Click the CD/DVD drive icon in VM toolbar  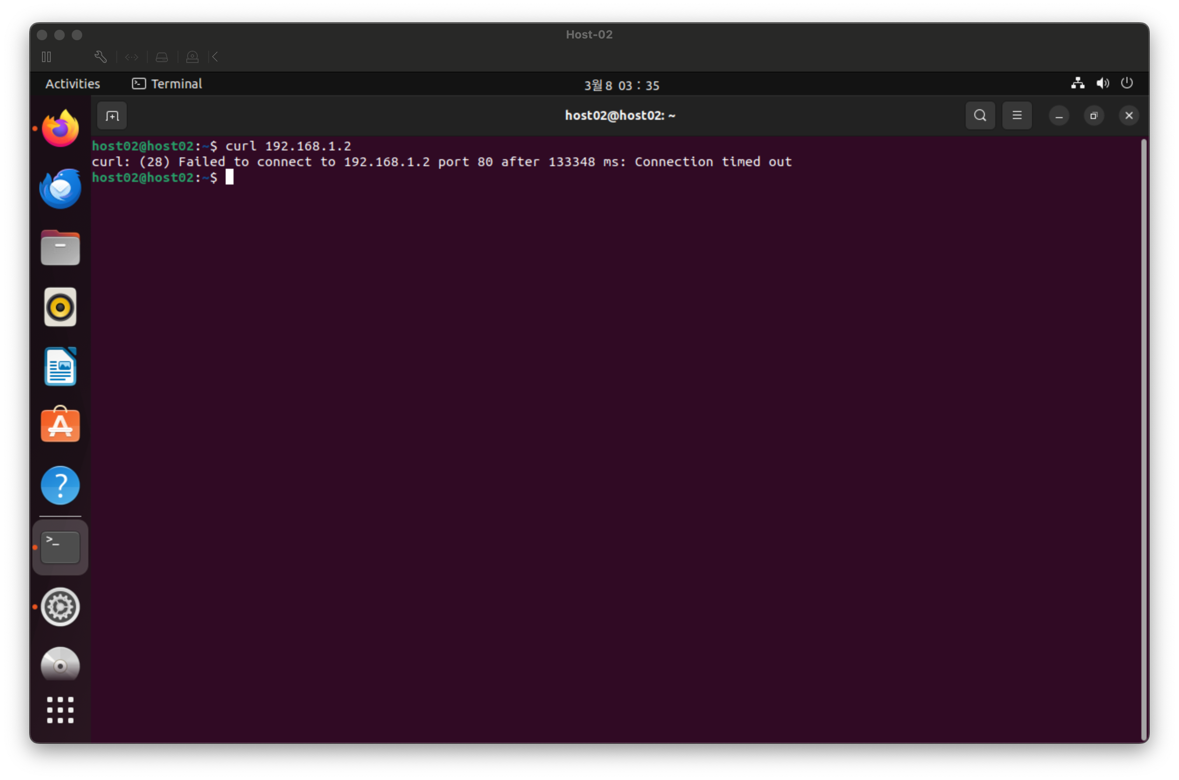pos(192,57)
